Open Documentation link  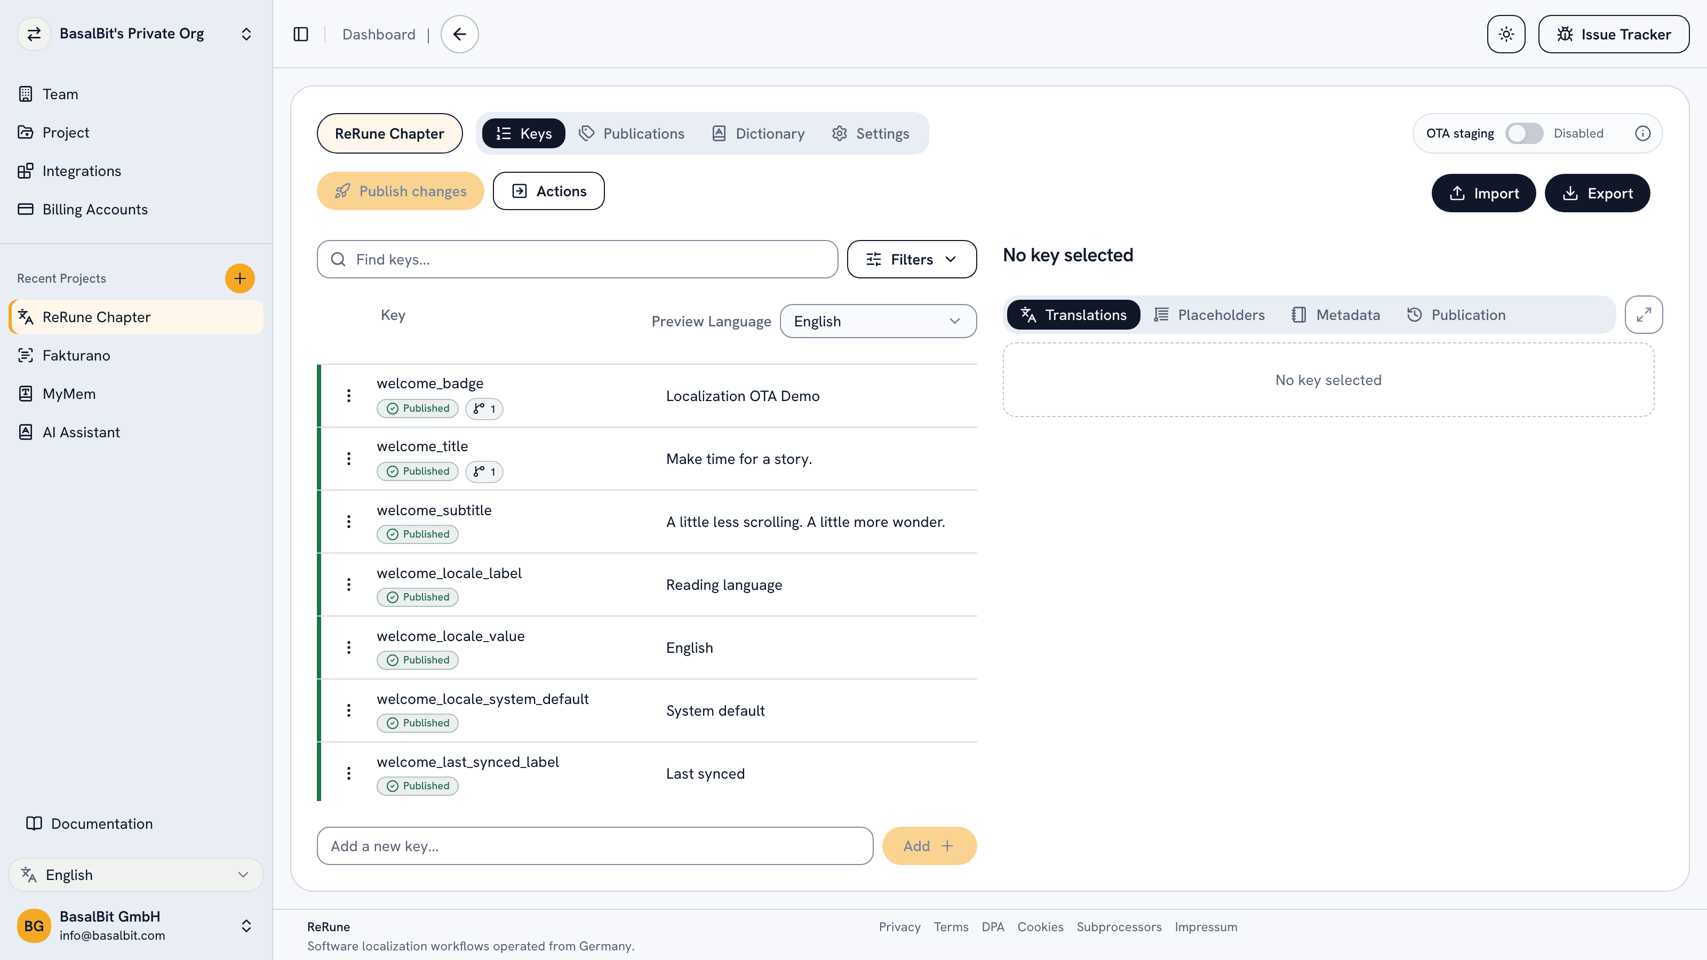point(89,823)
